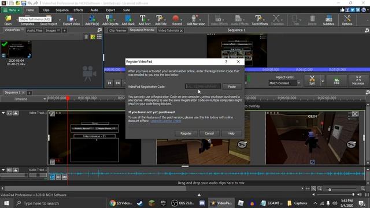Click the Add Objects icon
The image size is (370, 208).
pos(110,20)
